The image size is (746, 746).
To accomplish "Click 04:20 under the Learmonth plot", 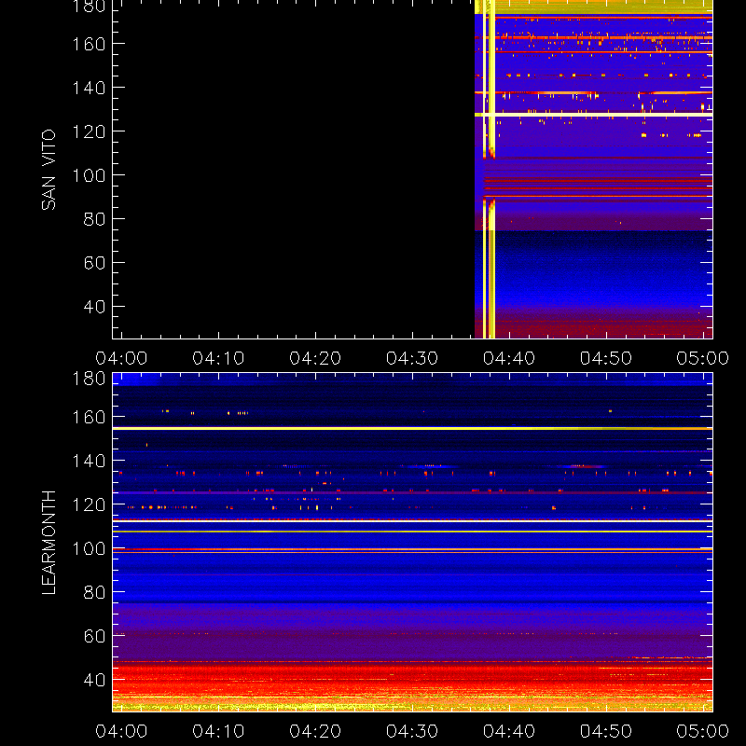I will point(315,731).
